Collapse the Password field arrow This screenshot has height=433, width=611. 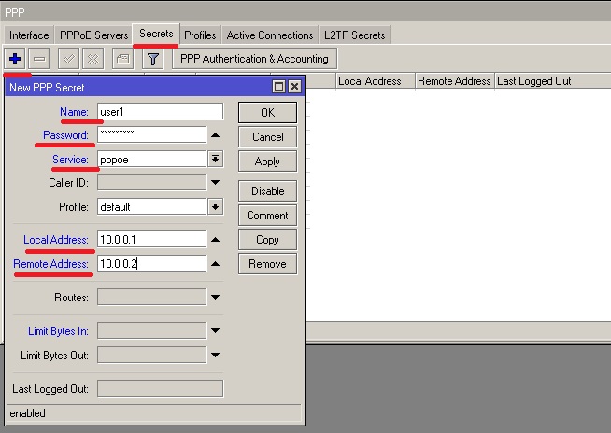click(215, 135)
